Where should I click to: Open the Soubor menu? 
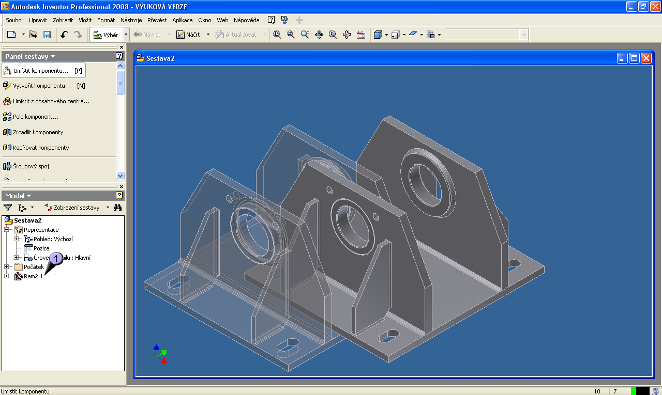click(14, 20)
